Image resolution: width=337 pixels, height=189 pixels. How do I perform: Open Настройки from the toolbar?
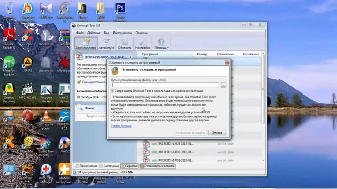(x=143, y=43)
